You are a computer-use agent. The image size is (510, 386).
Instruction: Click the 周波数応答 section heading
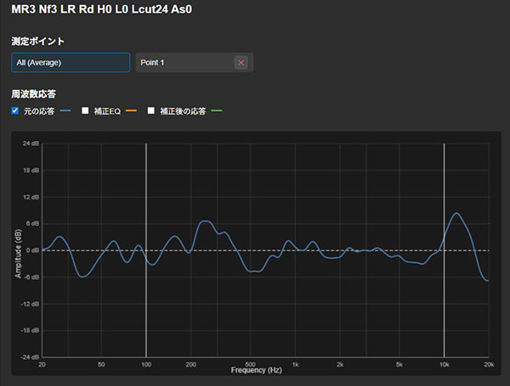coord(33,93)
